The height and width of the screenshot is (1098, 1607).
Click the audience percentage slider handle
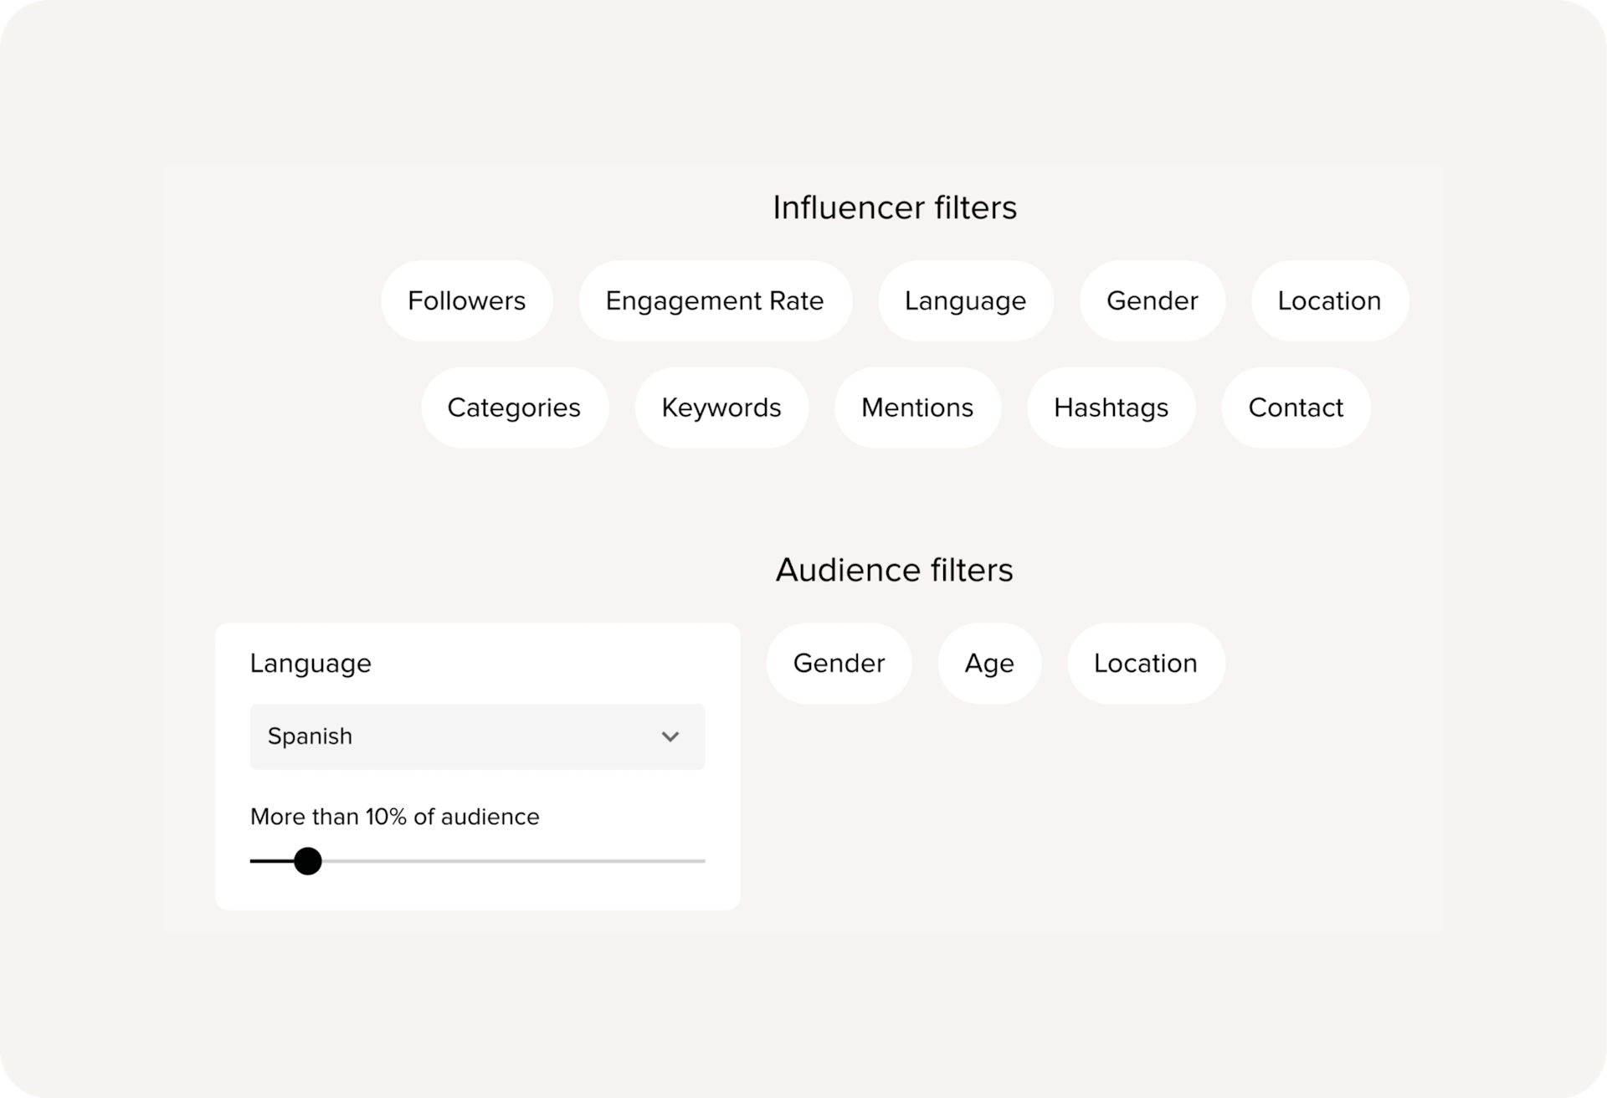(308, 860)
